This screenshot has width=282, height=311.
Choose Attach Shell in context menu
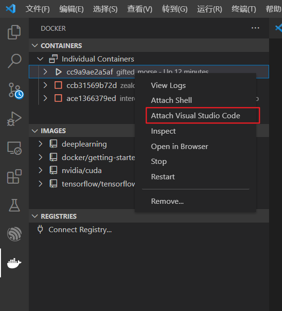pos(171,100)
